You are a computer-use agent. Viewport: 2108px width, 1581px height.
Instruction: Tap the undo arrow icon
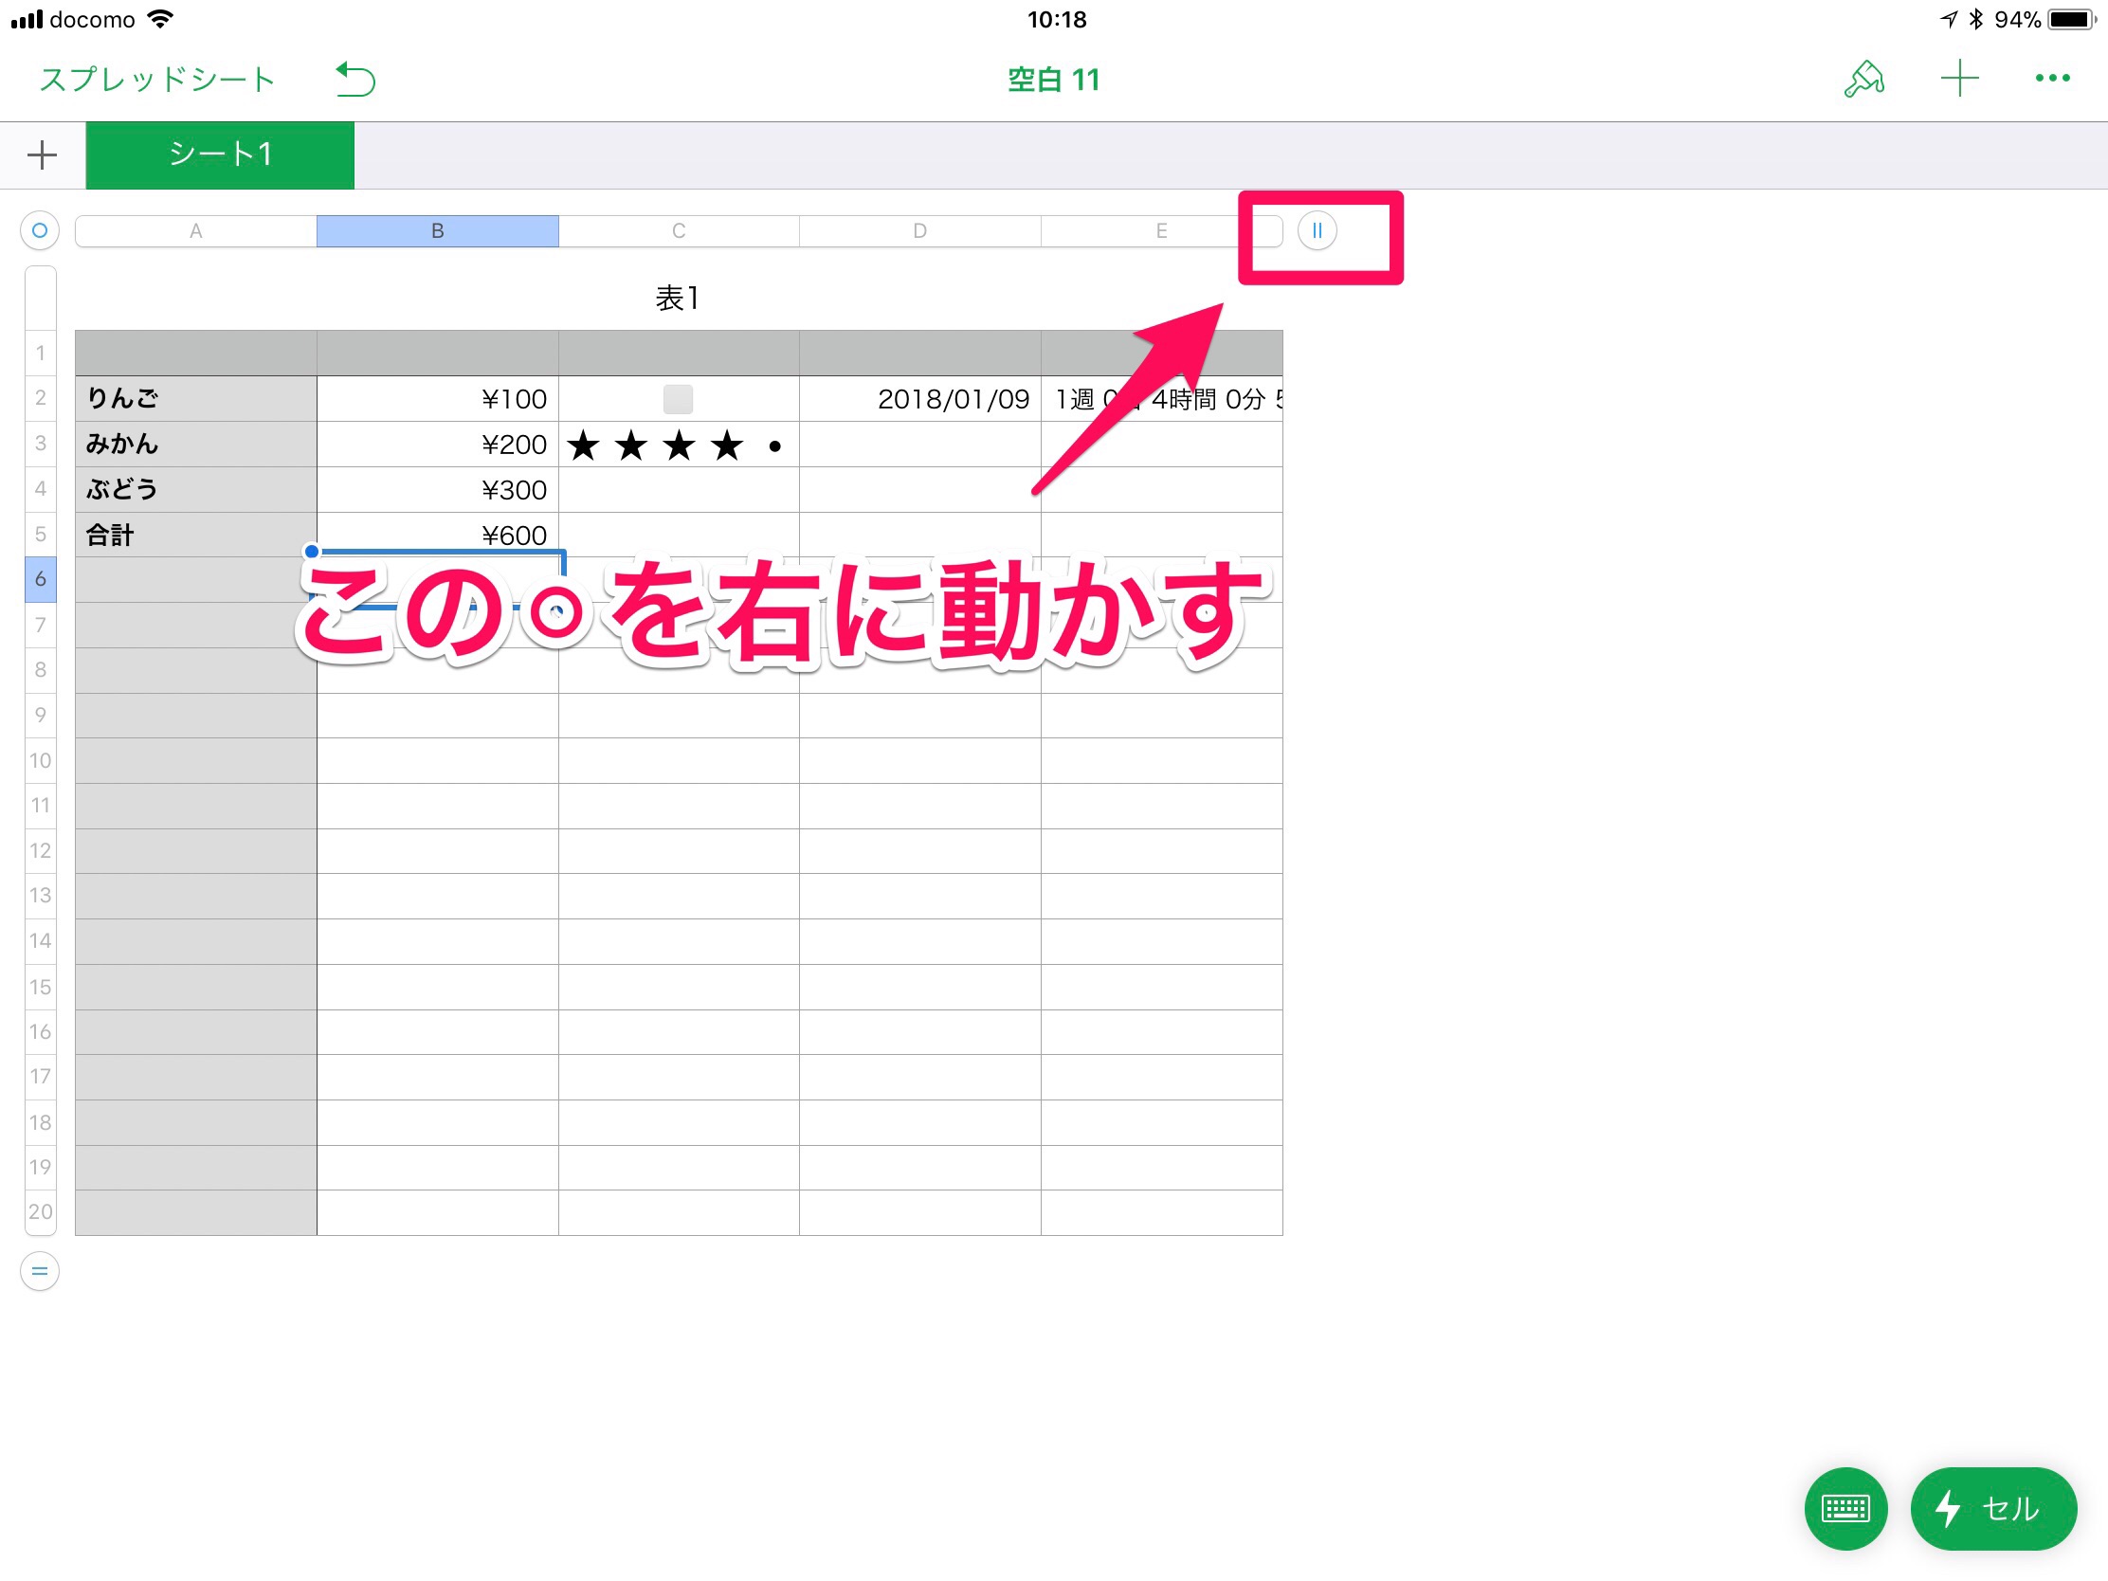coord(355,79)
